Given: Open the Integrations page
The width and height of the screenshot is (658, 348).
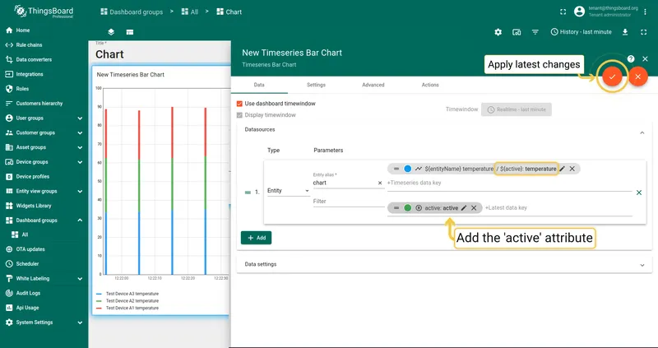Looking at the screenshot, I should point(44,74).
